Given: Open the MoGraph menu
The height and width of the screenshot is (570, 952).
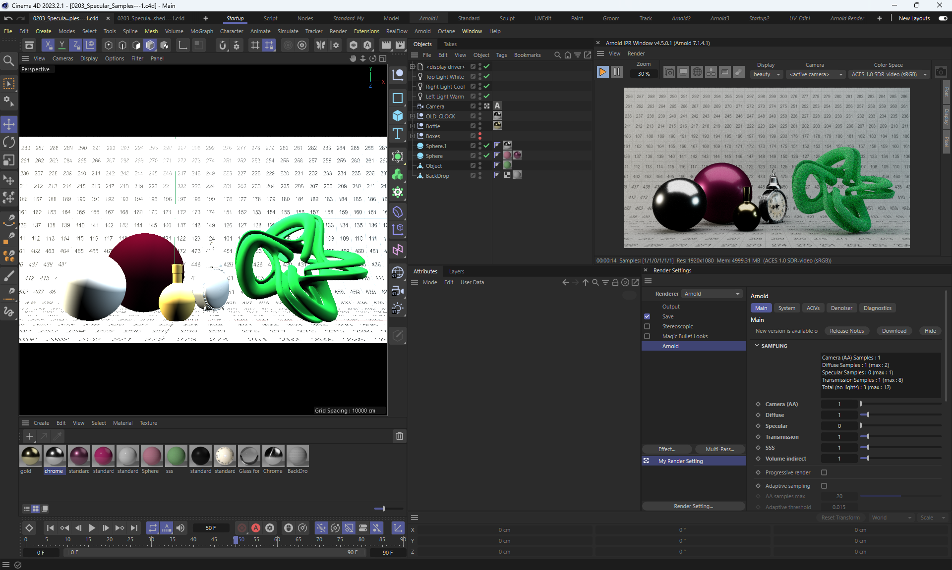Looking at the screenshot, I should coord(201,31).
